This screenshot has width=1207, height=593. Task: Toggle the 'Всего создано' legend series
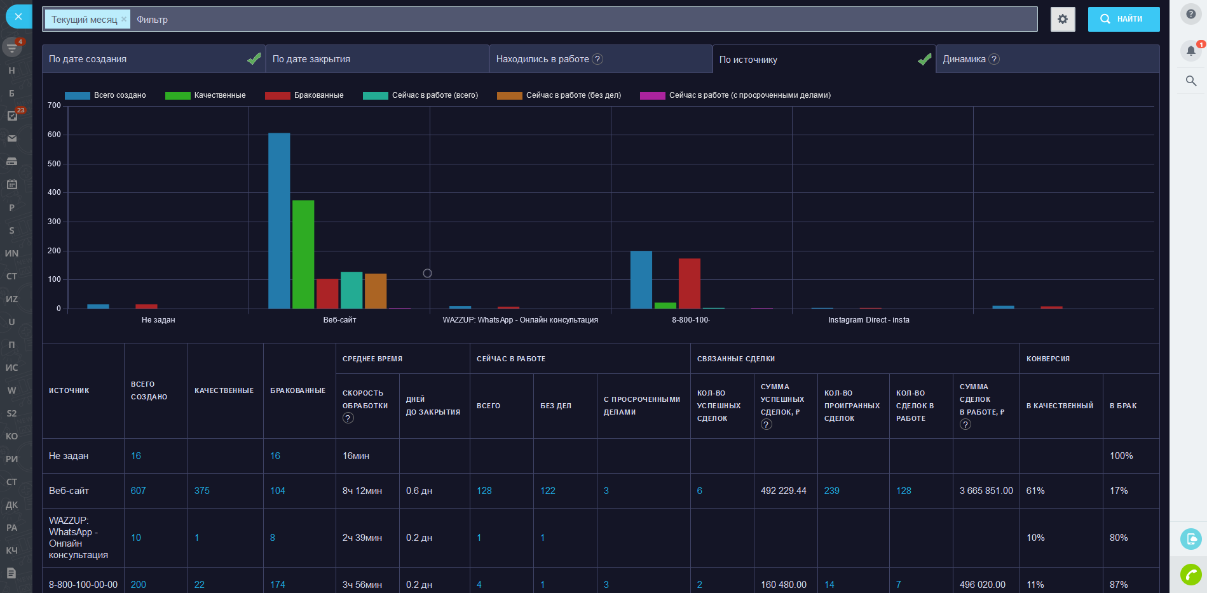[x=106, y=95]
